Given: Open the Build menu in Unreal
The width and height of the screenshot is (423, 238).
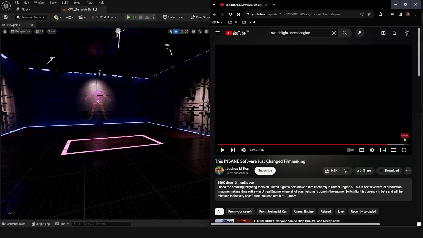Looking at the screenshot, I should point(65,3).
